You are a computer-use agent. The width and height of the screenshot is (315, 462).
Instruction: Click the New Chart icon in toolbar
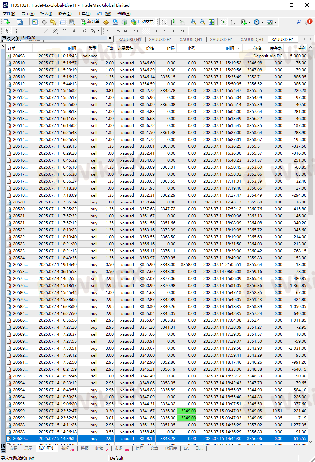pyautogui.click(x=7, y=22)
